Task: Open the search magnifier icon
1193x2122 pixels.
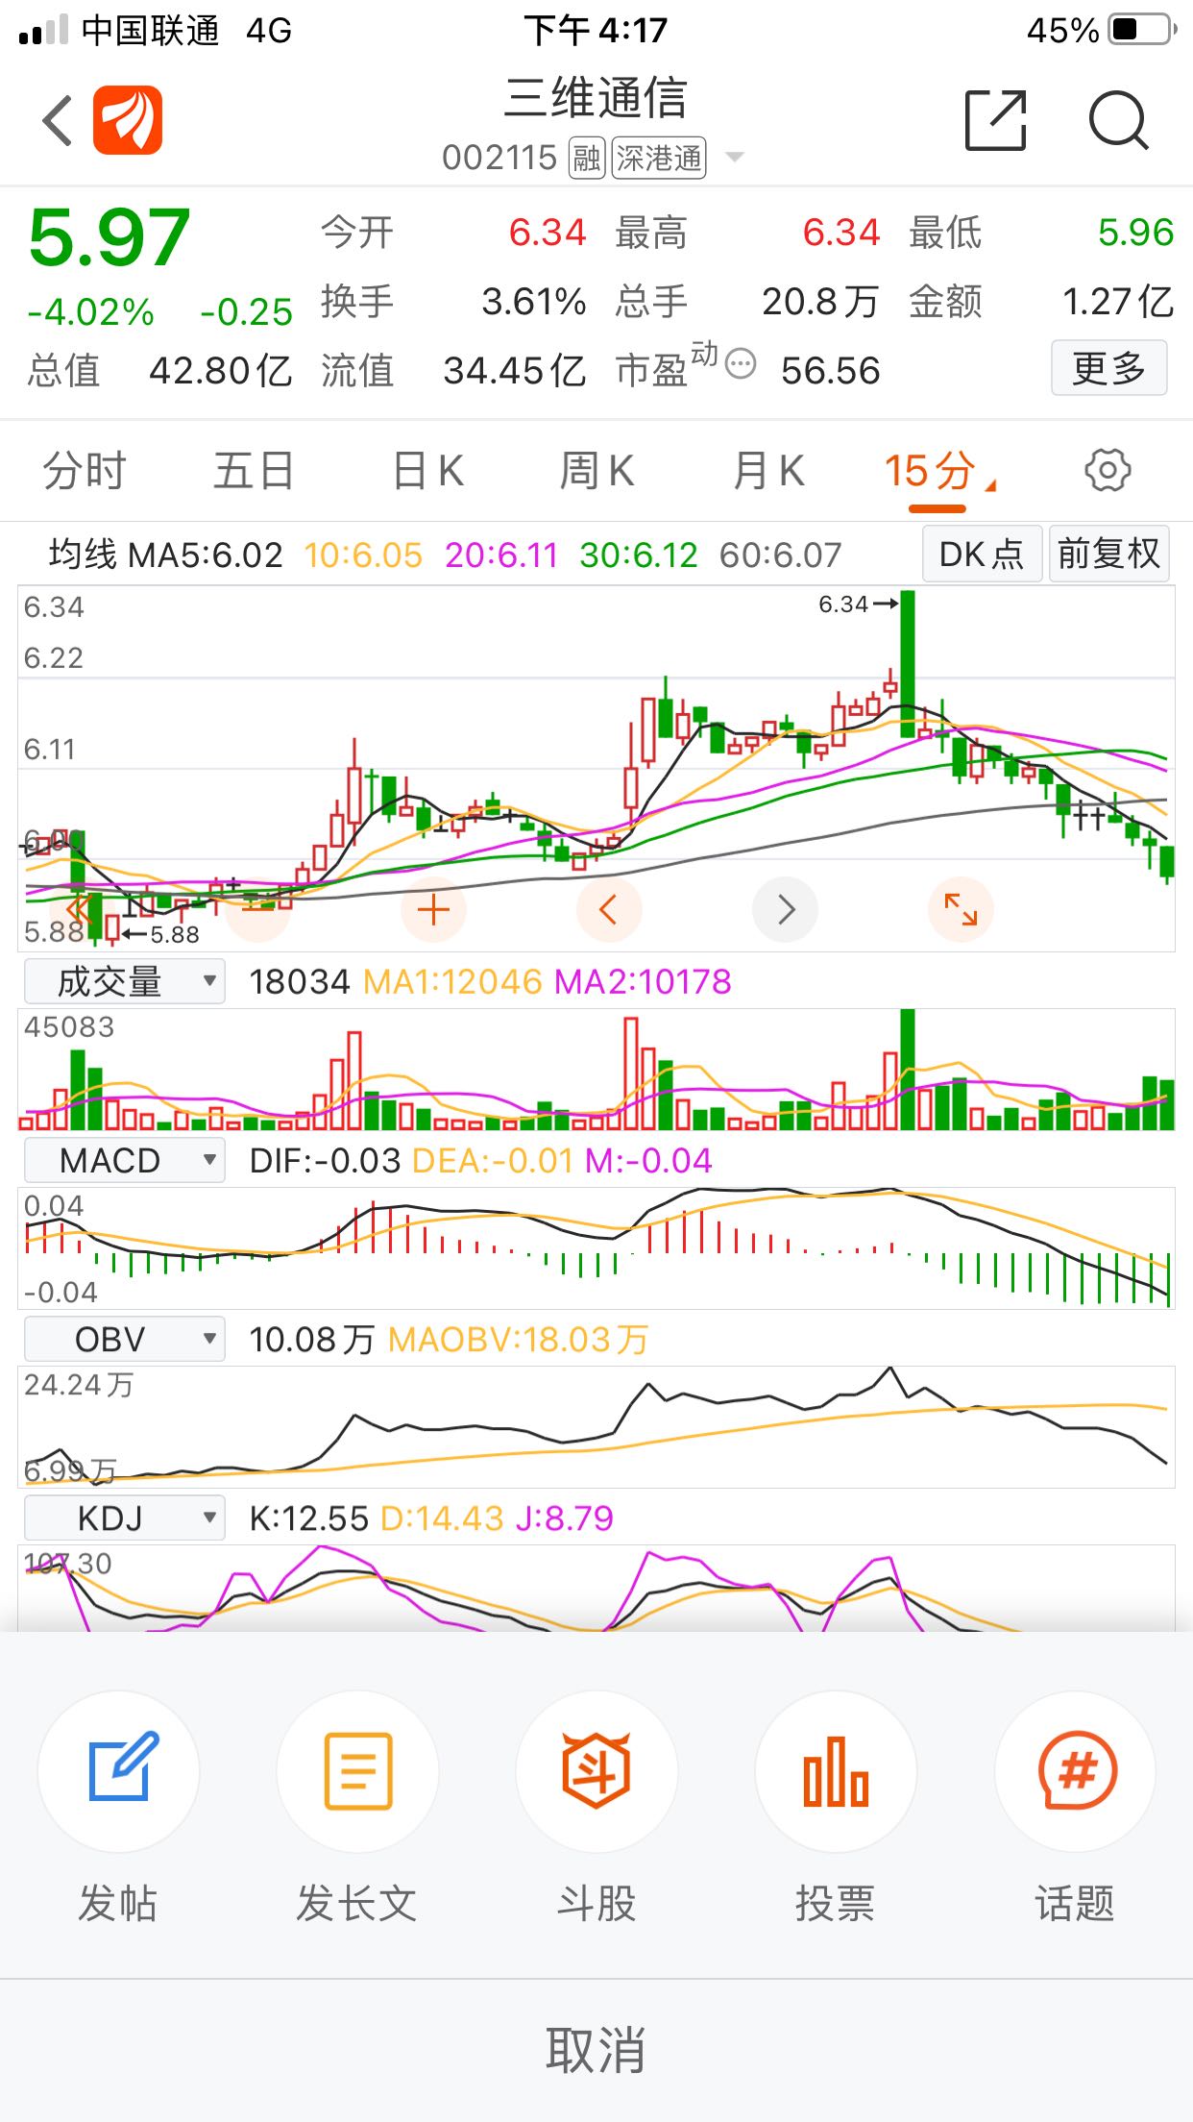Action: pos(1119,121)
